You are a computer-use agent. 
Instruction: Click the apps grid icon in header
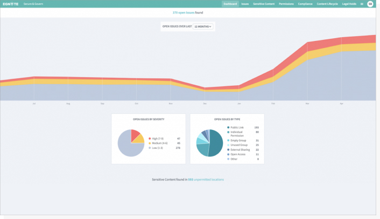point(362,4)
